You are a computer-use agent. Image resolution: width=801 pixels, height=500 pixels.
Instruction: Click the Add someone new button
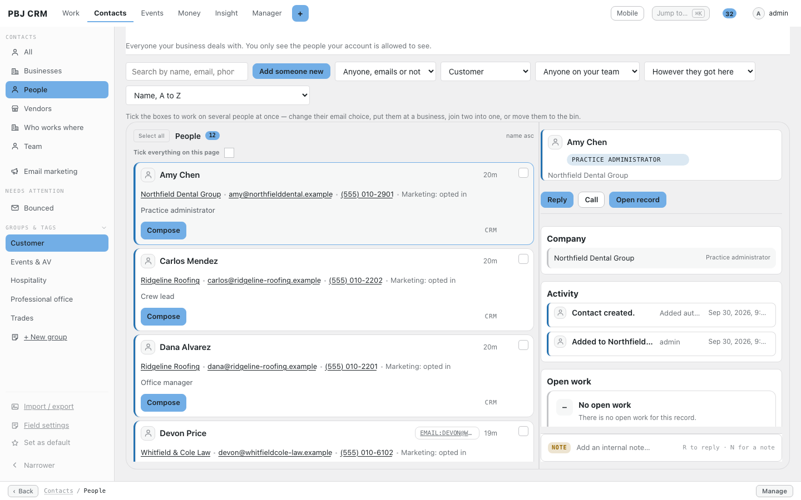(x=291, y=71)
